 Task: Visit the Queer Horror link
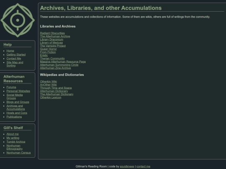click(48, 49)
